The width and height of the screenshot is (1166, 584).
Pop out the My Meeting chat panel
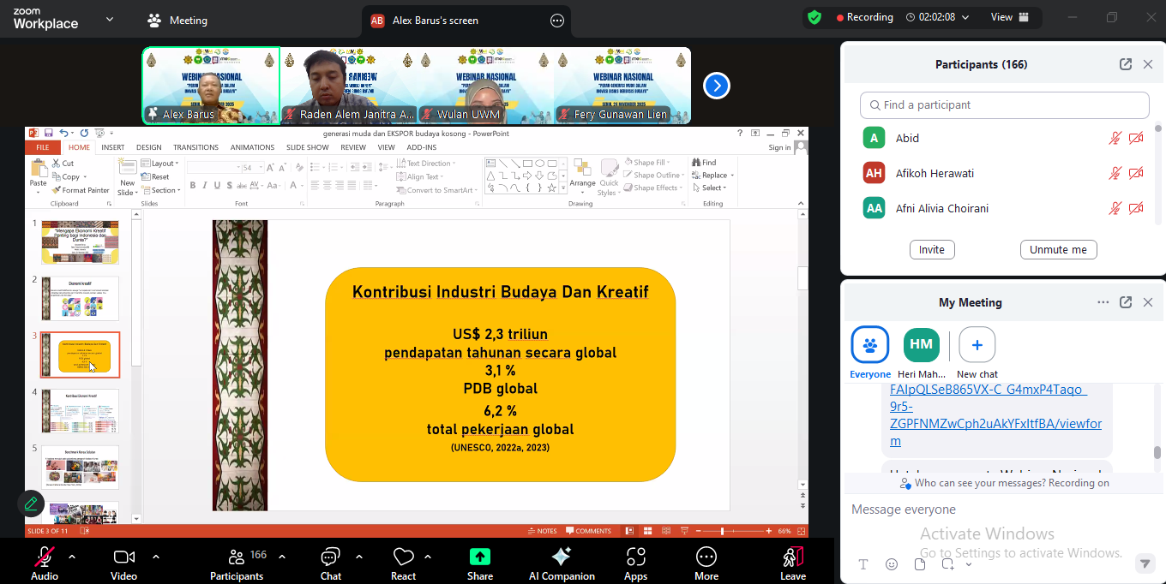(x=1125, y=302)
